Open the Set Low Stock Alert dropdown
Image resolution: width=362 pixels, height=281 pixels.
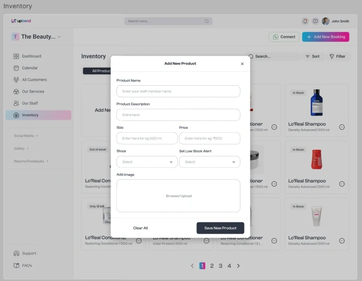[x=210, y=162]
